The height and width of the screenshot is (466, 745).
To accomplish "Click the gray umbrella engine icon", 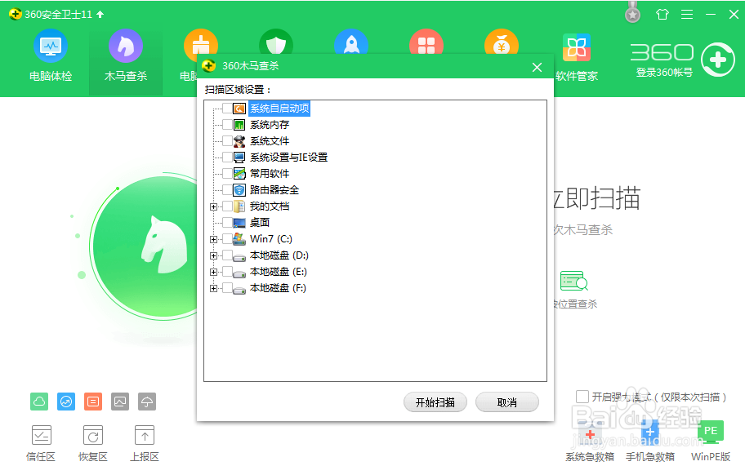I will 147,402.
